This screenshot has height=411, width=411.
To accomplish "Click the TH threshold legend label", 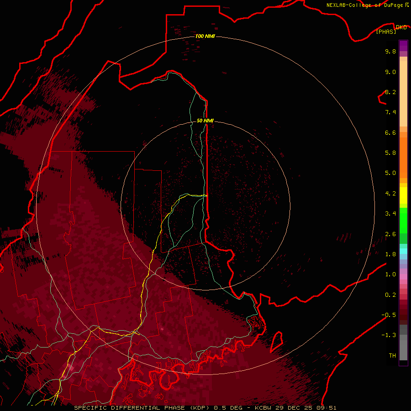I will pos(392,355).
